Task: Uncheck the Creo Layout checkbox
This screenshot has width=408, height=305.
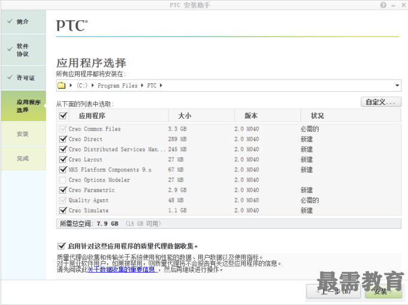Action: [x=63, y=159]
